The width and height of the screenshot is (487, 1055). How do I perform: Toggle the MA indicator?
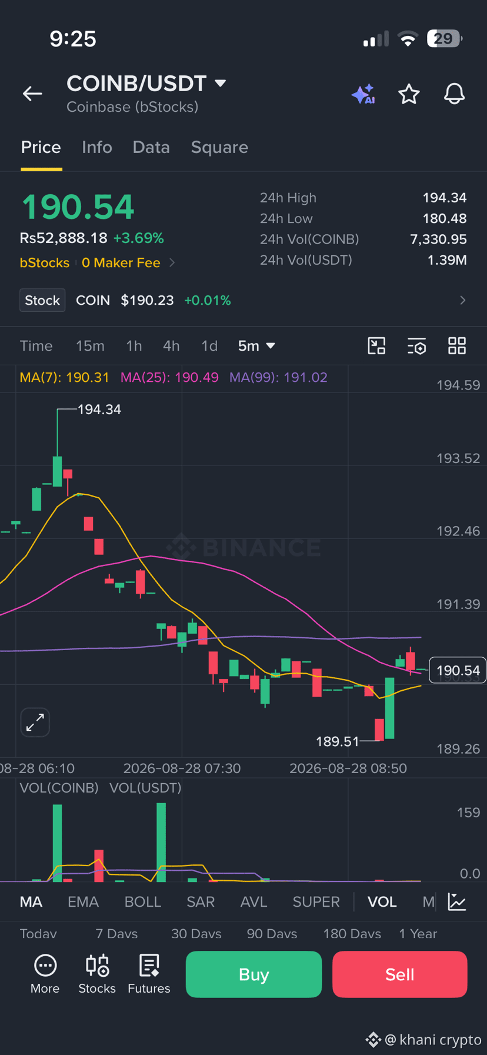(31, 901)
